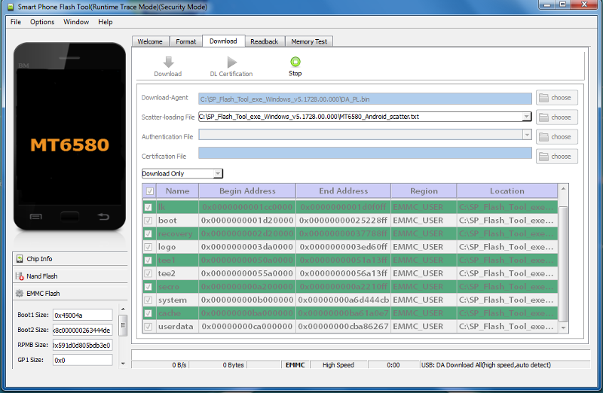Click the Certification File field
Image resolution: width=603 pixels, height=393 pixels.
[365, 153]
